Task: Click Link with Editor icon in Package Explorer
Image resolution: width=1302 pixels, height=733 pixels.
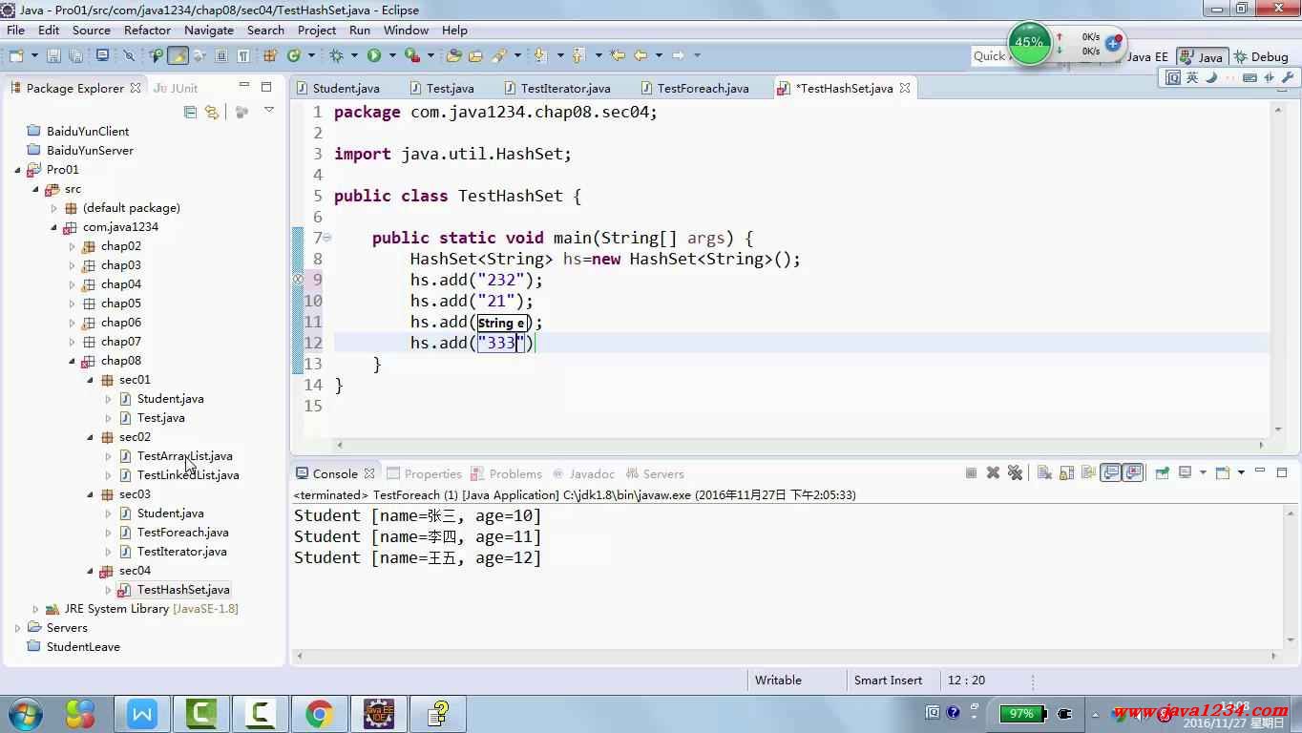Action: click(212, 112)
